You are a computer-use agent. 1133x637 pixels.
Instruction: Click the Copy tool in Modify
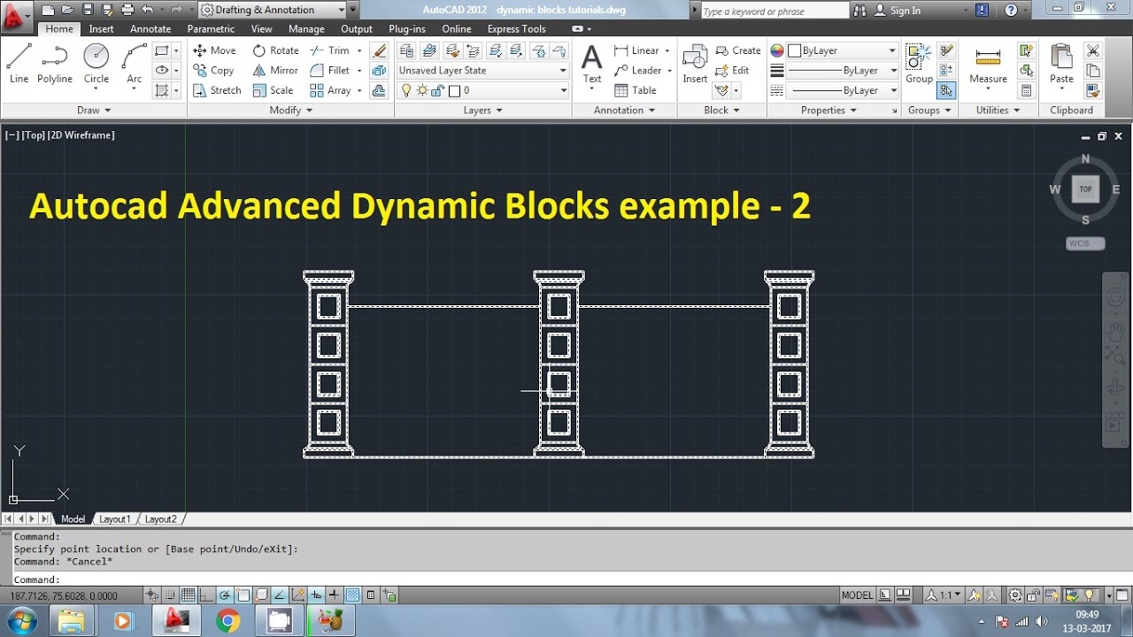213,70
